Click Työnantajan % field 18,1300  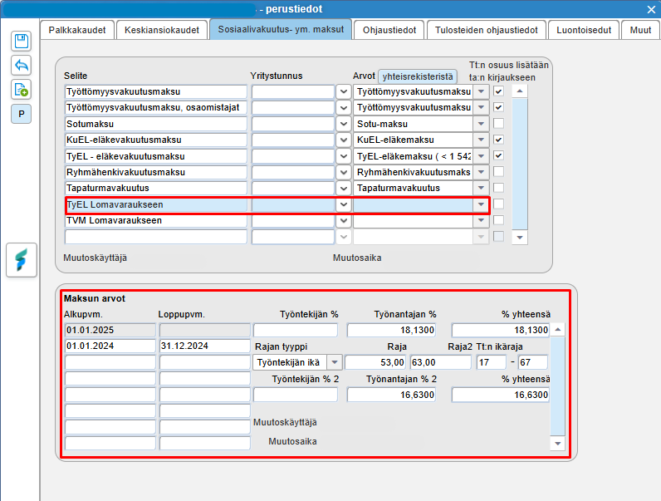click(x=391, y=330)
